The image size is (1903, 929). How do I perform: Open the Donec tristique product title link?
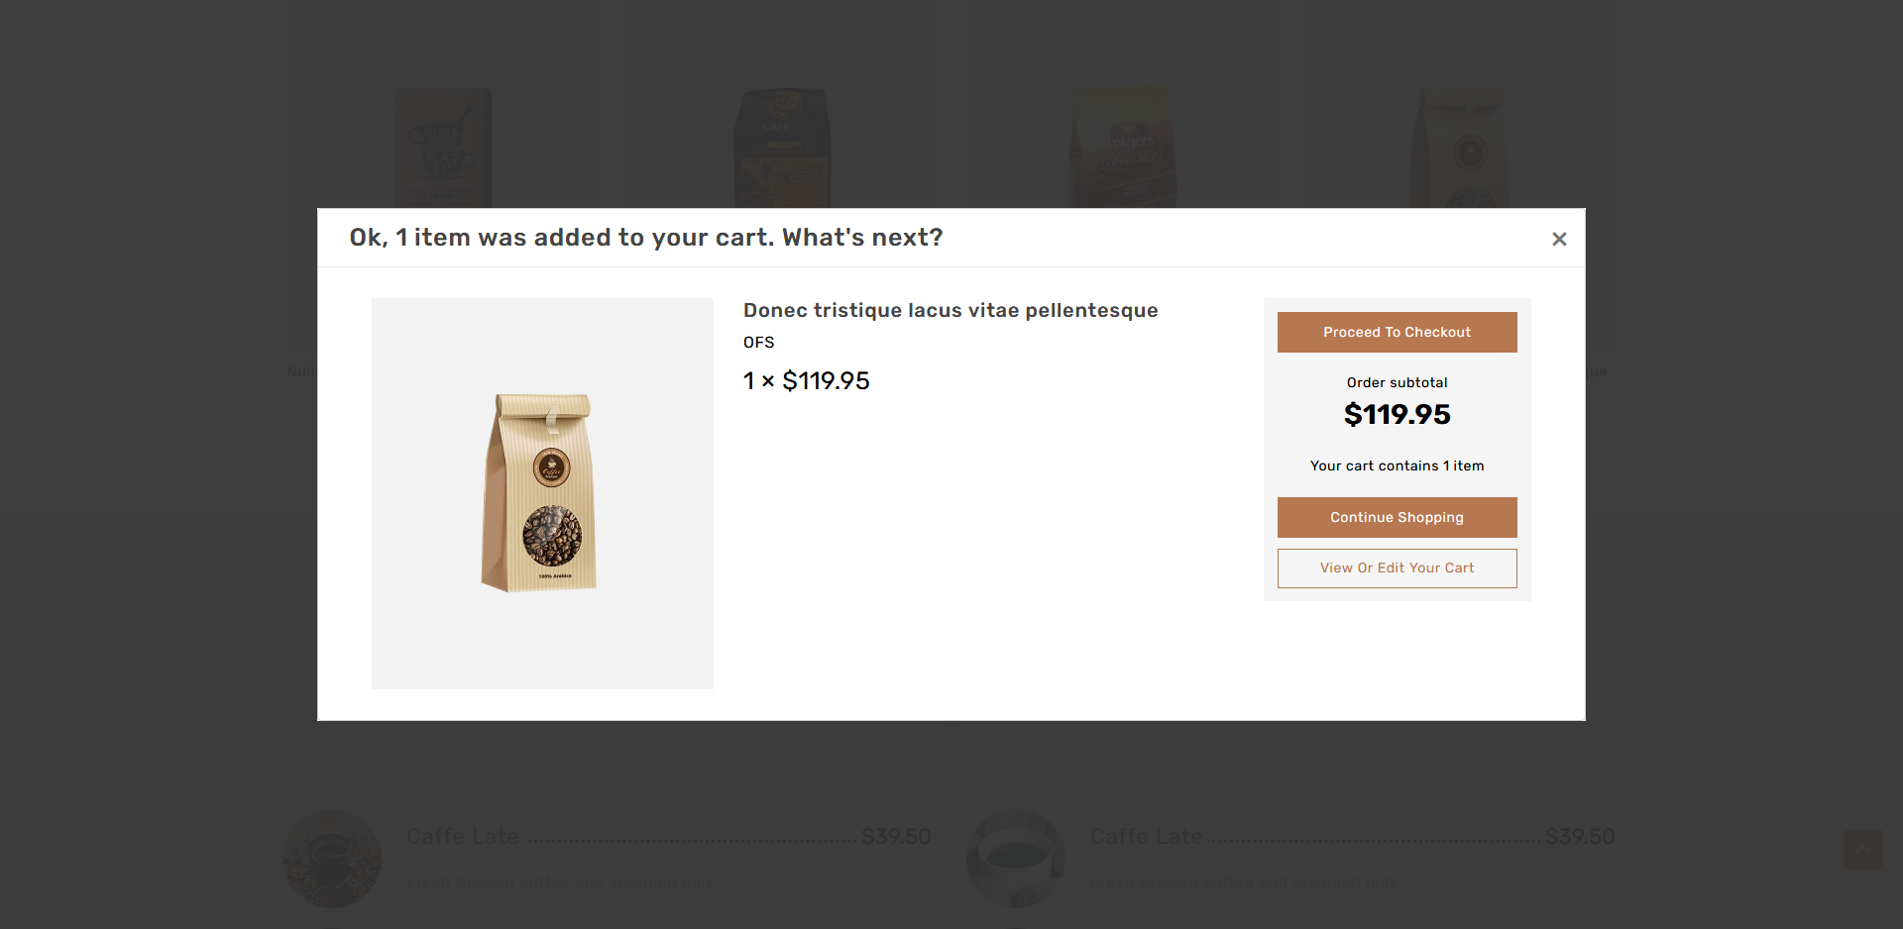tap(950, 310)
